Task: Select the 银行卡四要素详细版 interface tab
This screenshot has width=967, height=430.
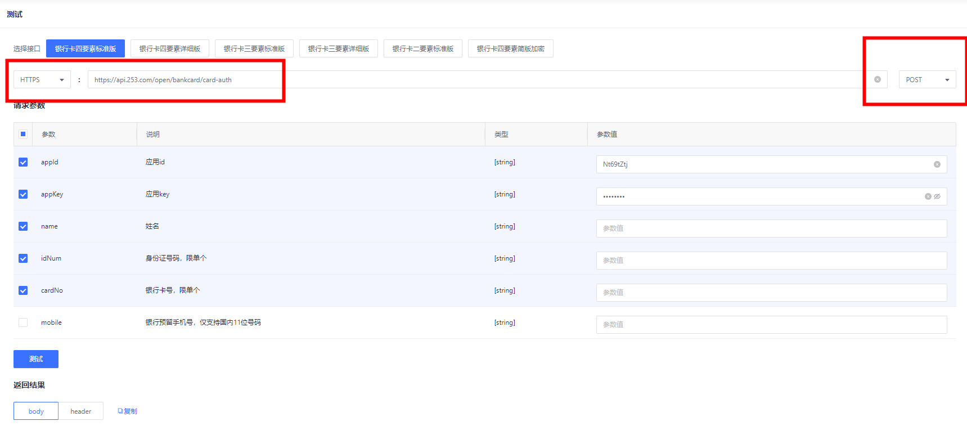Action: (170, 49)
